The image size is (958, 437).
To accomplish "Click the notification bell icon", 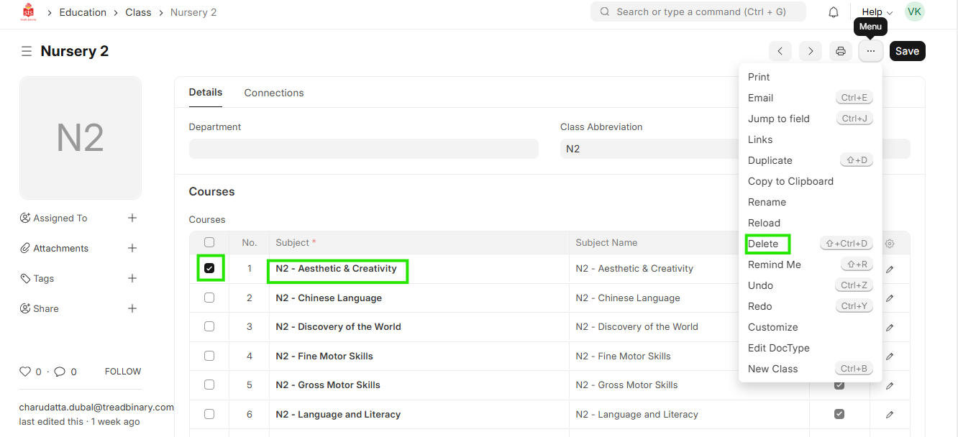I will 834,12.
